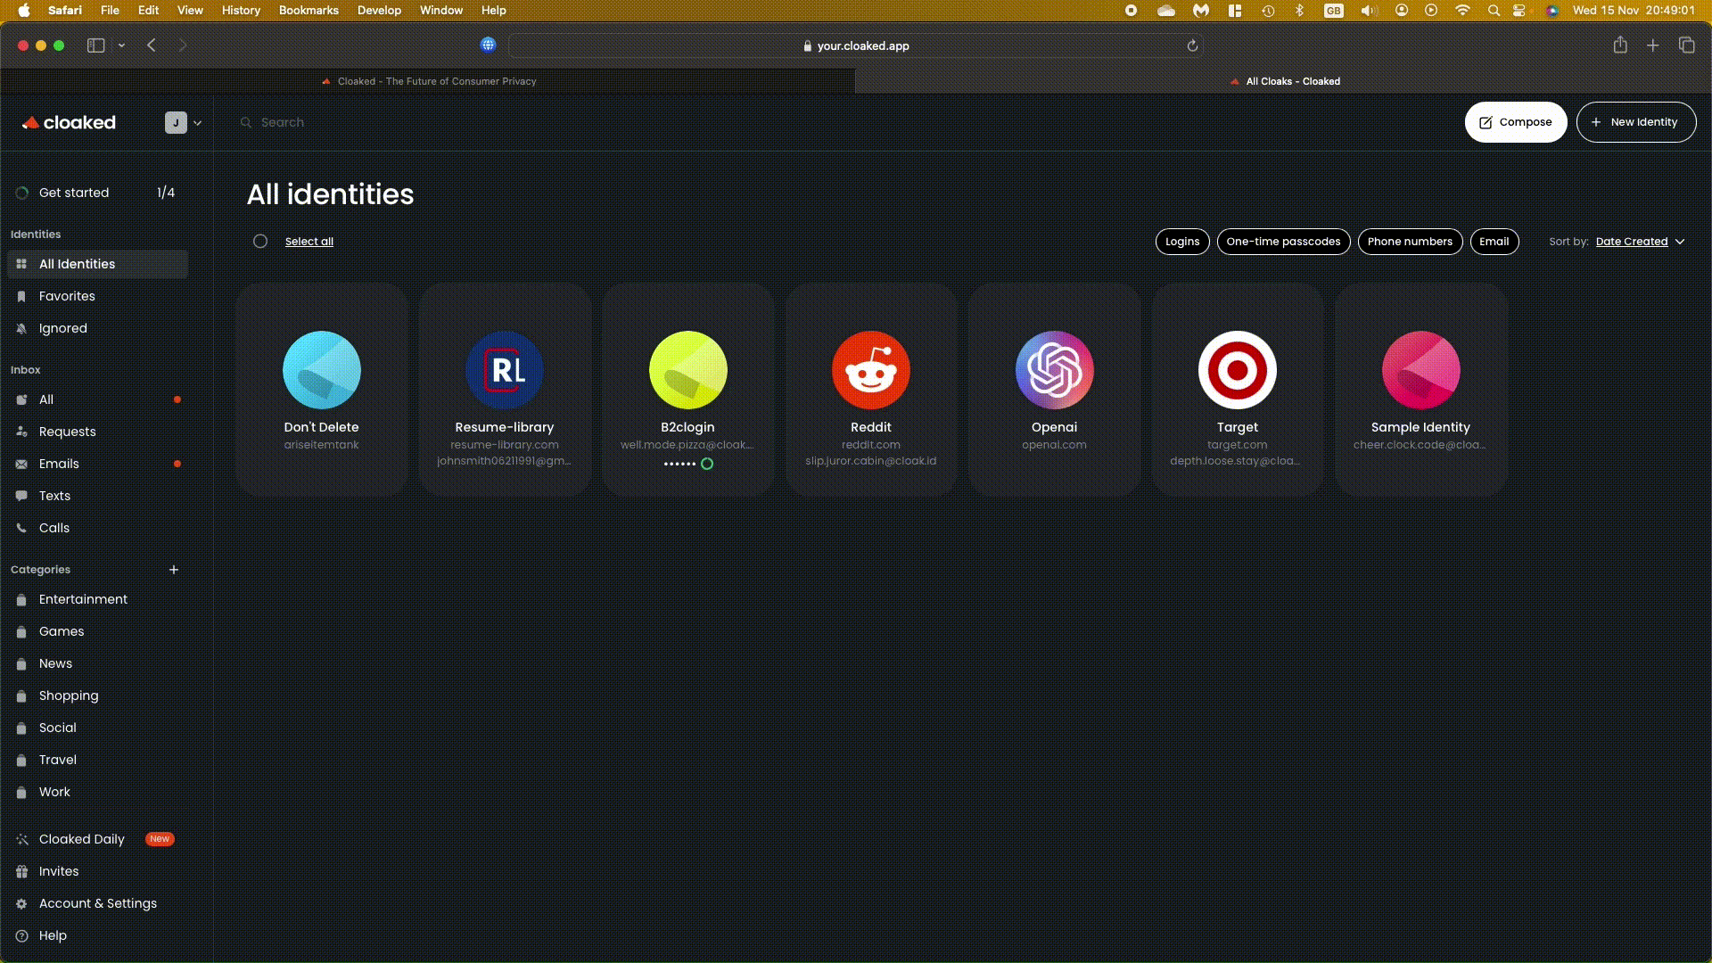The image size is (1712, 963).
Task: Reload the page in Safari
Action: coord(1192,45)
